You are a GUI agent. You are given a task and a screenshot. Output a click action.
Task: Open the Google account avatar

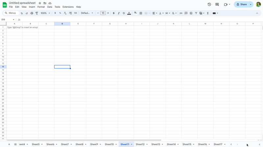click(x=258, y=5)
